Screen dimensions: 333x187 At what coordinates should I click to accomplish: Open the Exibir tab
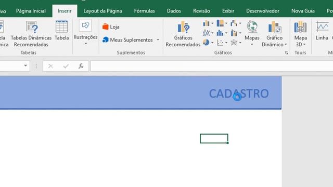(x=228, y=11)
